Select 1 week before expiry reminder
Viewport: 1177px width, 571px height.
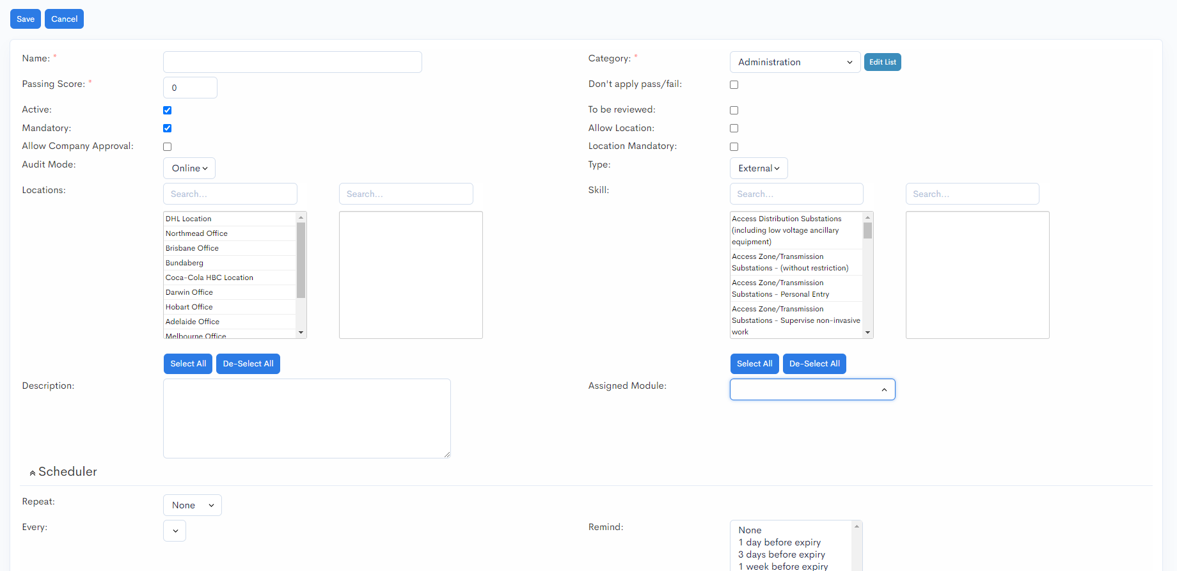pos(791,566)
